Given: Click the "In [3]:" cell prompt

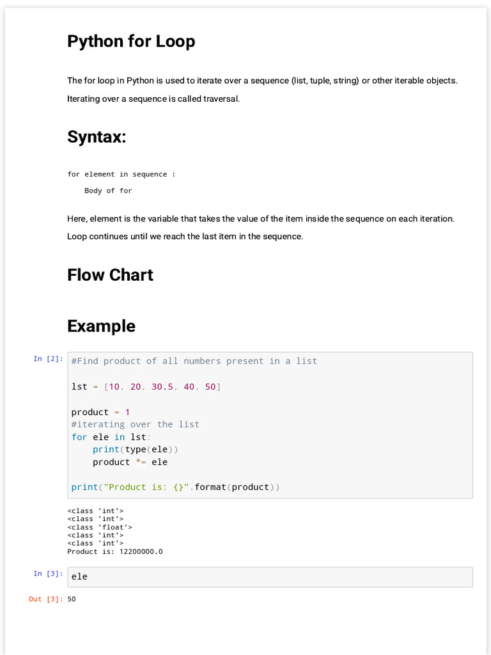Looking at the screenshot, I should click(48, 574).
